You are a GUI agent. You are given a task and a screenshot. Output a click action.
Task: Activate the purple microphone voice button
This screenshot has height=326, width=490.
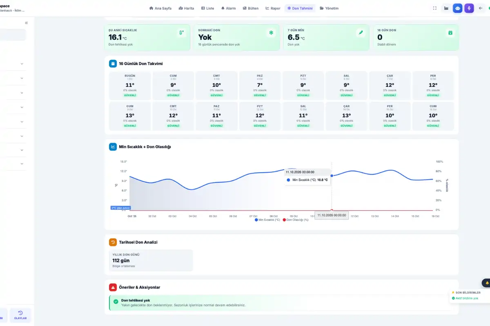[469, 8]
